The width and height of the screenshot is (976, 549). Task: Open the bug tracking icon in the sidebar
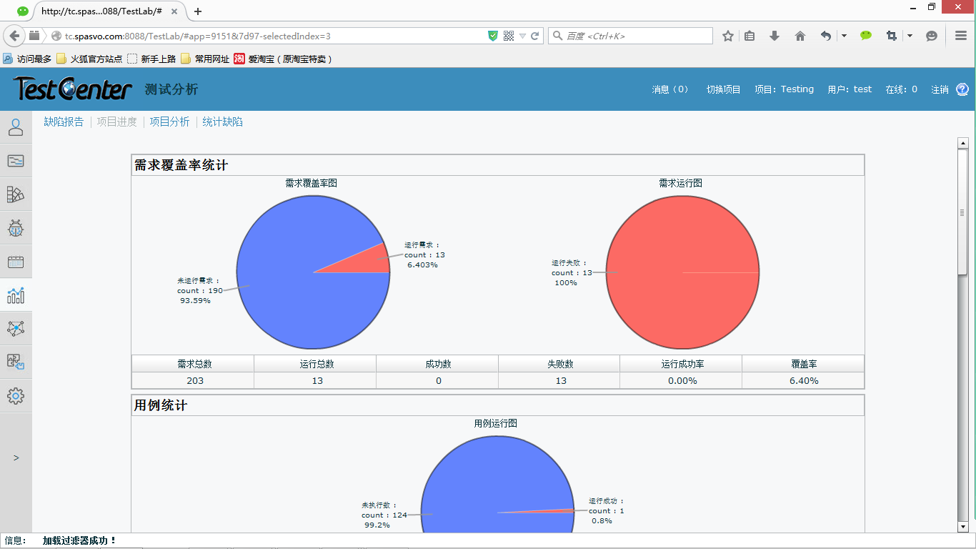16,228
